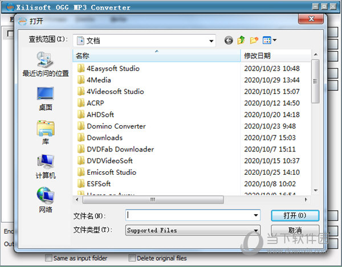This screenshot has height=267, width=342.
Task: Select the ACRP folder icon
Action: tap(81, 103)
